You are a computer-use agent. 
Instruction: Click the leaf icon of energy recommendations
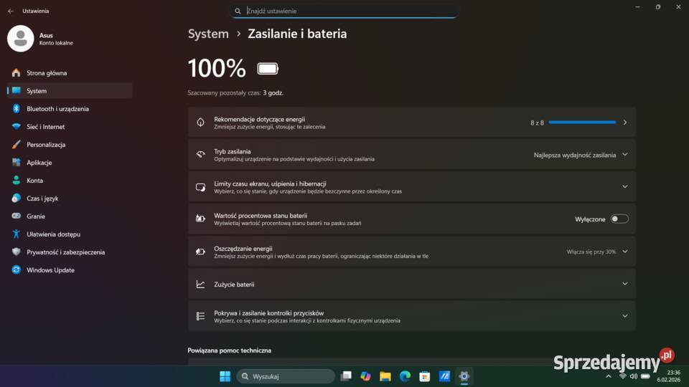pyautogui.click(x=200, y=123)
